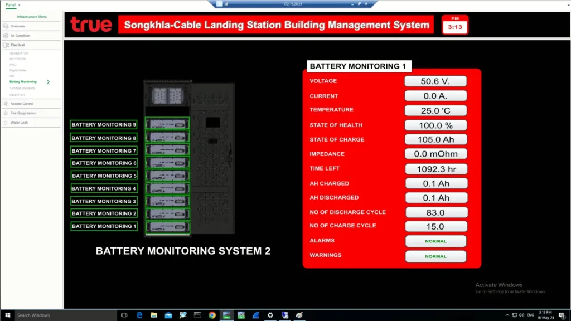Viewport: 571px width, 321px height.
Task: Open Settings gear on taskbar
Action: pyautogui.click(x=270, y=315)
